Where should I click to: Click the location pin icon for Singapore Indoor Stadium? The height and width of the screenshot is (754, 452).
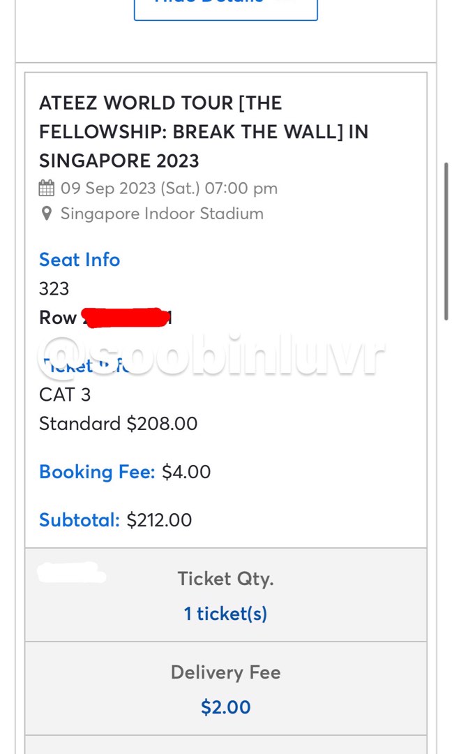46,214
